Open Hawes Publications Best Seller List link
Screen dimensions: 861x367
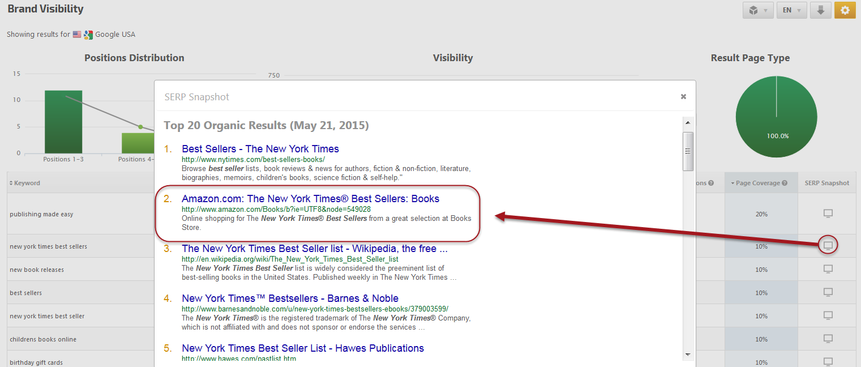click(303, 348)
